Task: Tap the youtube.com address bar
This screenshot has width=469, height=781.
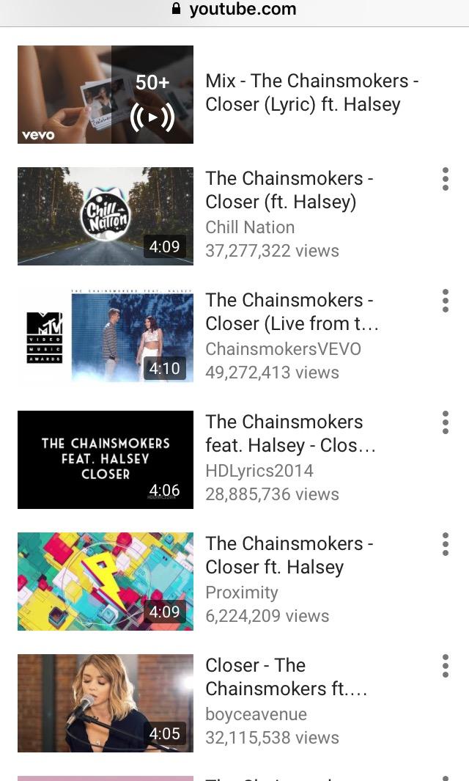Action: coord(234,9)
